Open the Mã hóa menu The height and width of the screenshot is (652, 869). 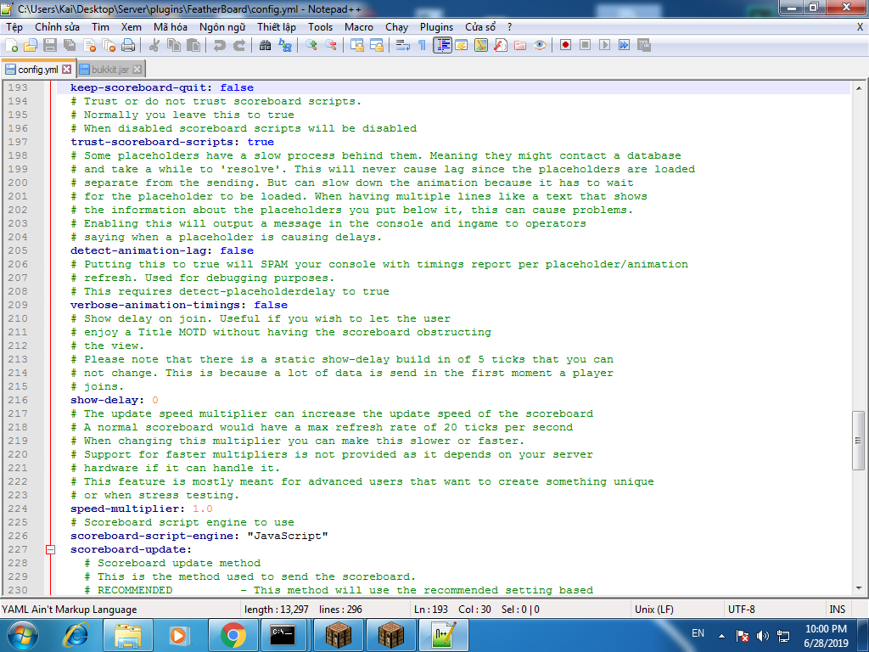(x=170, y=27)
